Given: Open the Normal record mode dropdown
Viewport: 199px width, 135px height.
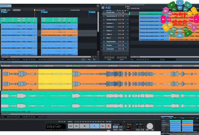Looking at the screenshot, I should click(x=131, y=124).
